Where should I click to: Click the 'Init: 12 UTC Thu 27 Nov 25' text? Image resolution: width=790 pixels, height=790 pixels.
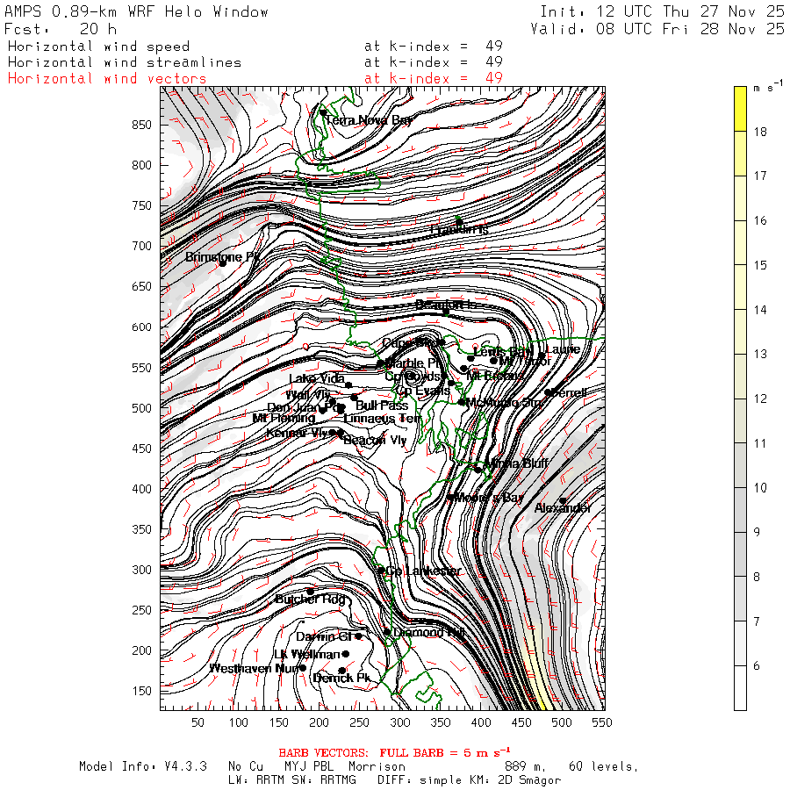(662, 11)
